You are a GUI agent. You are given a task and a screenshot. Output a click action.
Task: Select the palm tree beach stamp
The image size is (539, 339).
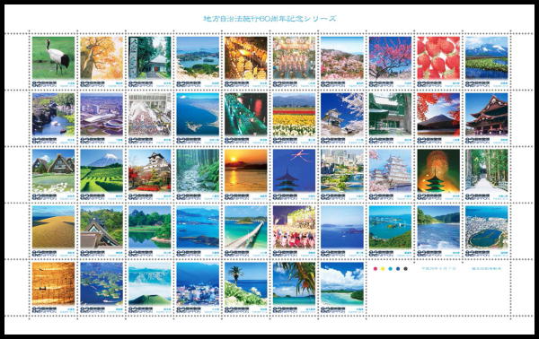tap(294, 288)
